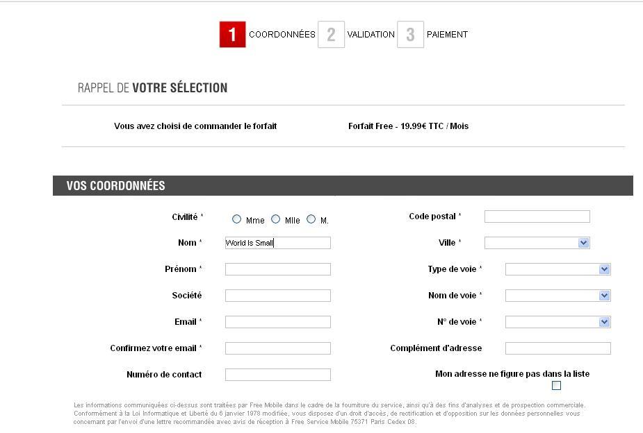Select the Mlle civility radio button
Image resolution: width=643 pixels, height=433 pixels.
[276, 219]
